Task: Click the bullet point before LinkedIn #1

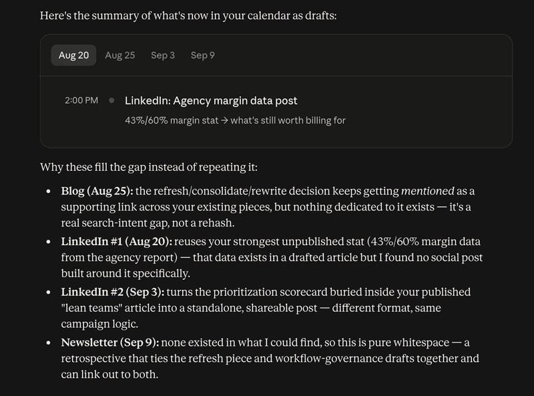Action: click(48, 242)
